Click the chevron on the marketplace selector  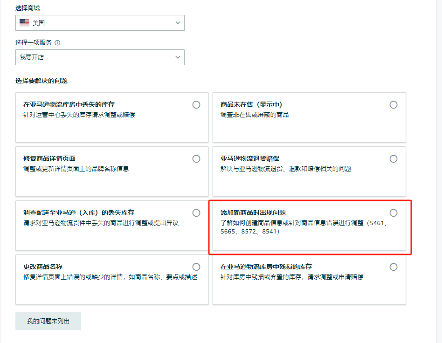pyautogui.click(x=177, y=22)
